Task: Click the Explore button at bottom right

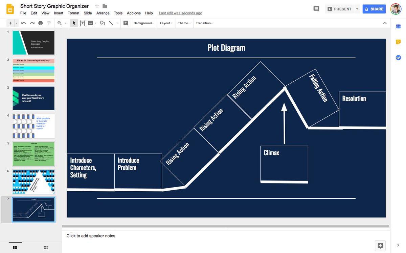Action: (x=380, y=246)
